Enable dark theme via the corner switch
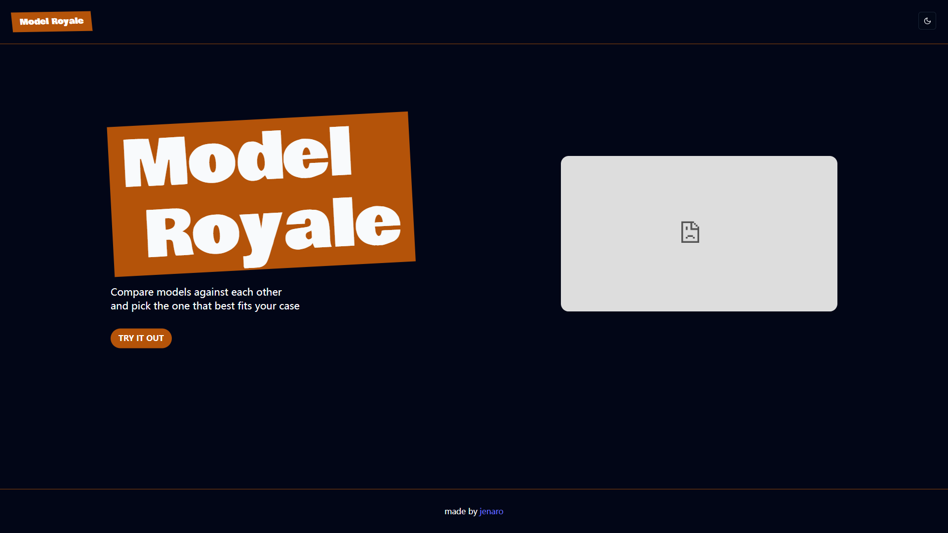 (927, 21)
